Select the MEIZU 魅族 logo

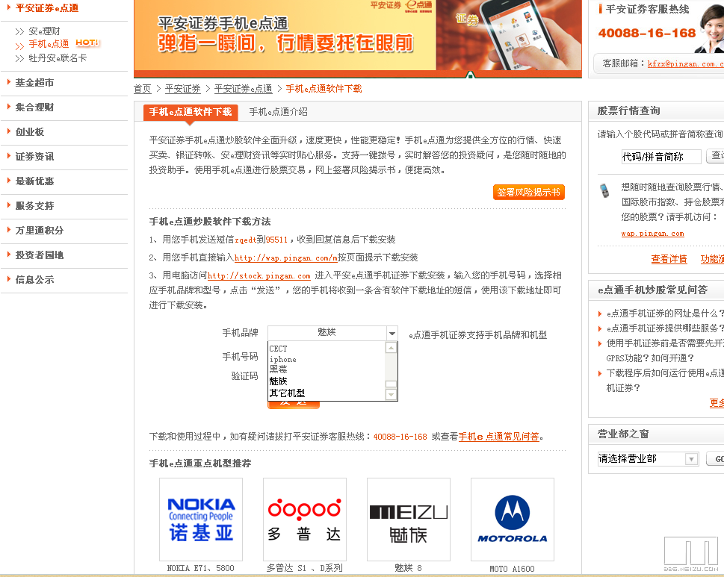click(408, 519)
